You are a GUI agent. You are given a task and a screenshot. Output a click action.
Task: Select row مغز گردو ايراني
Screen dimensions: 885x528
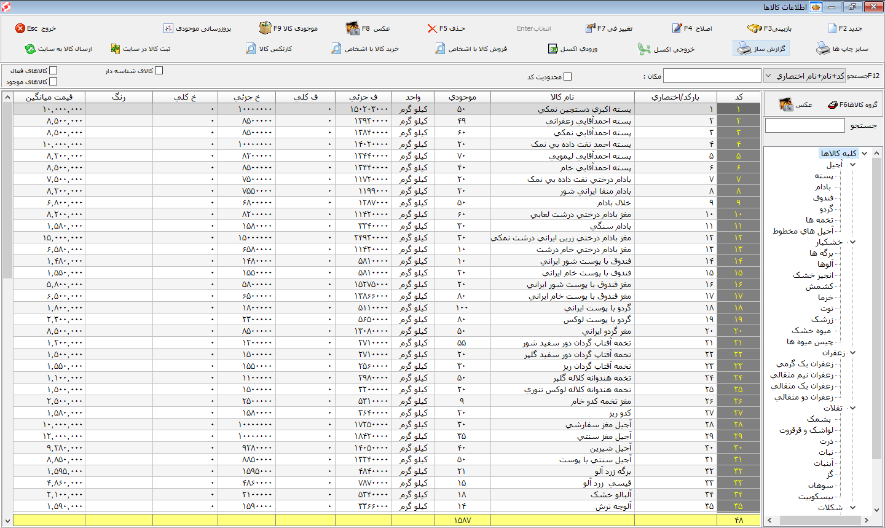387,331
